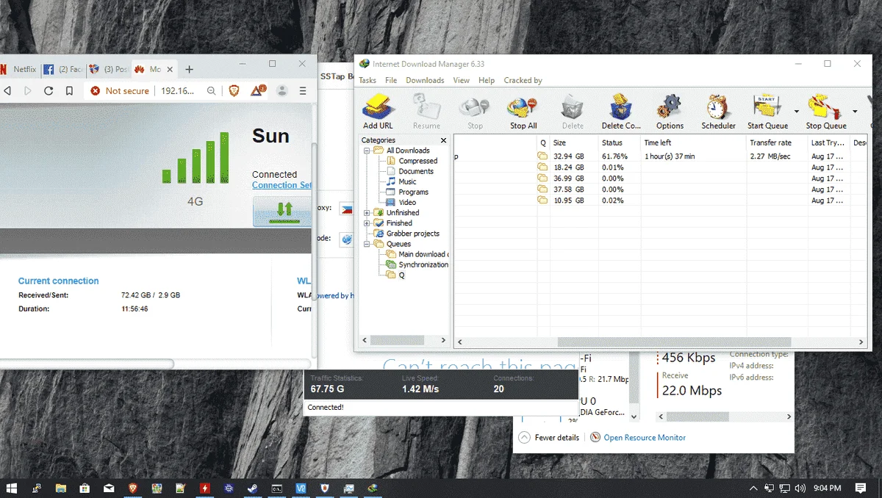
Task: Click the Fewer details label
Action: click(x=557, y=437)
